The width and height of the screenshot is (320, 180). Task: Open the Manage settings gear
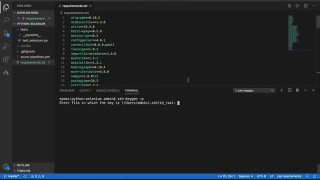[6, 167]
